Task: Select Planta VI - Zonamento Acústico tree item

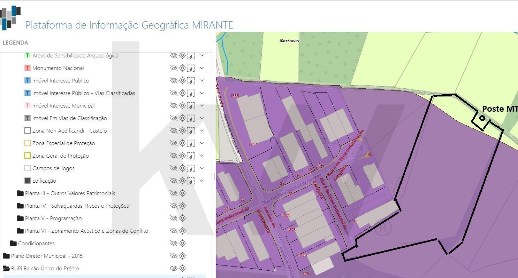Action: [86, 231]
